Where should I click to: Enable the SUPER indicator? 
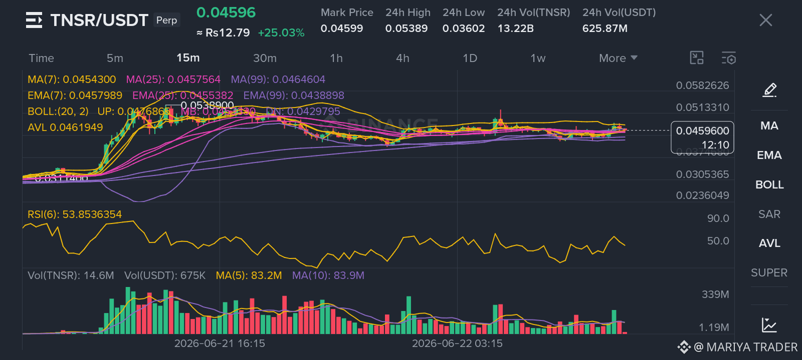point(769,272)
